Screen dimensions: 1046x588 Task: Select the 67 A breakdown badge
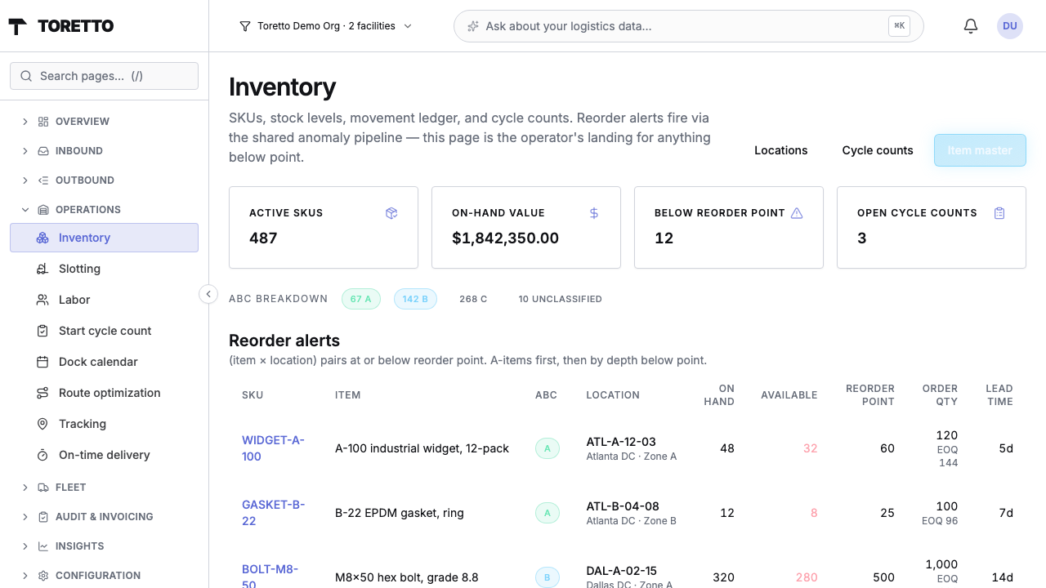click(x=360, y=299)
